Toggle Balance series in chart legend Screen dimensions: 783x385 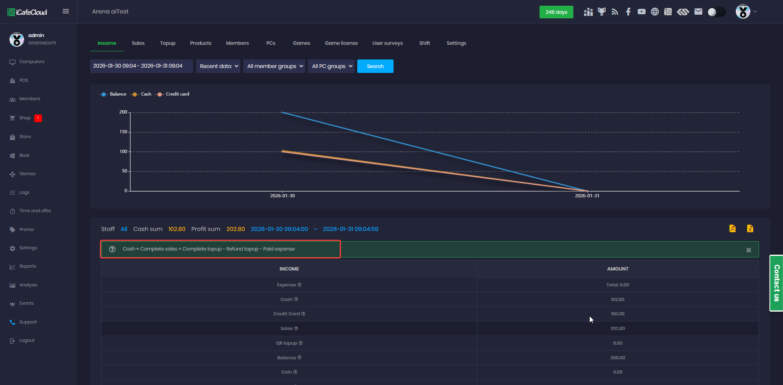click(113, 94)
